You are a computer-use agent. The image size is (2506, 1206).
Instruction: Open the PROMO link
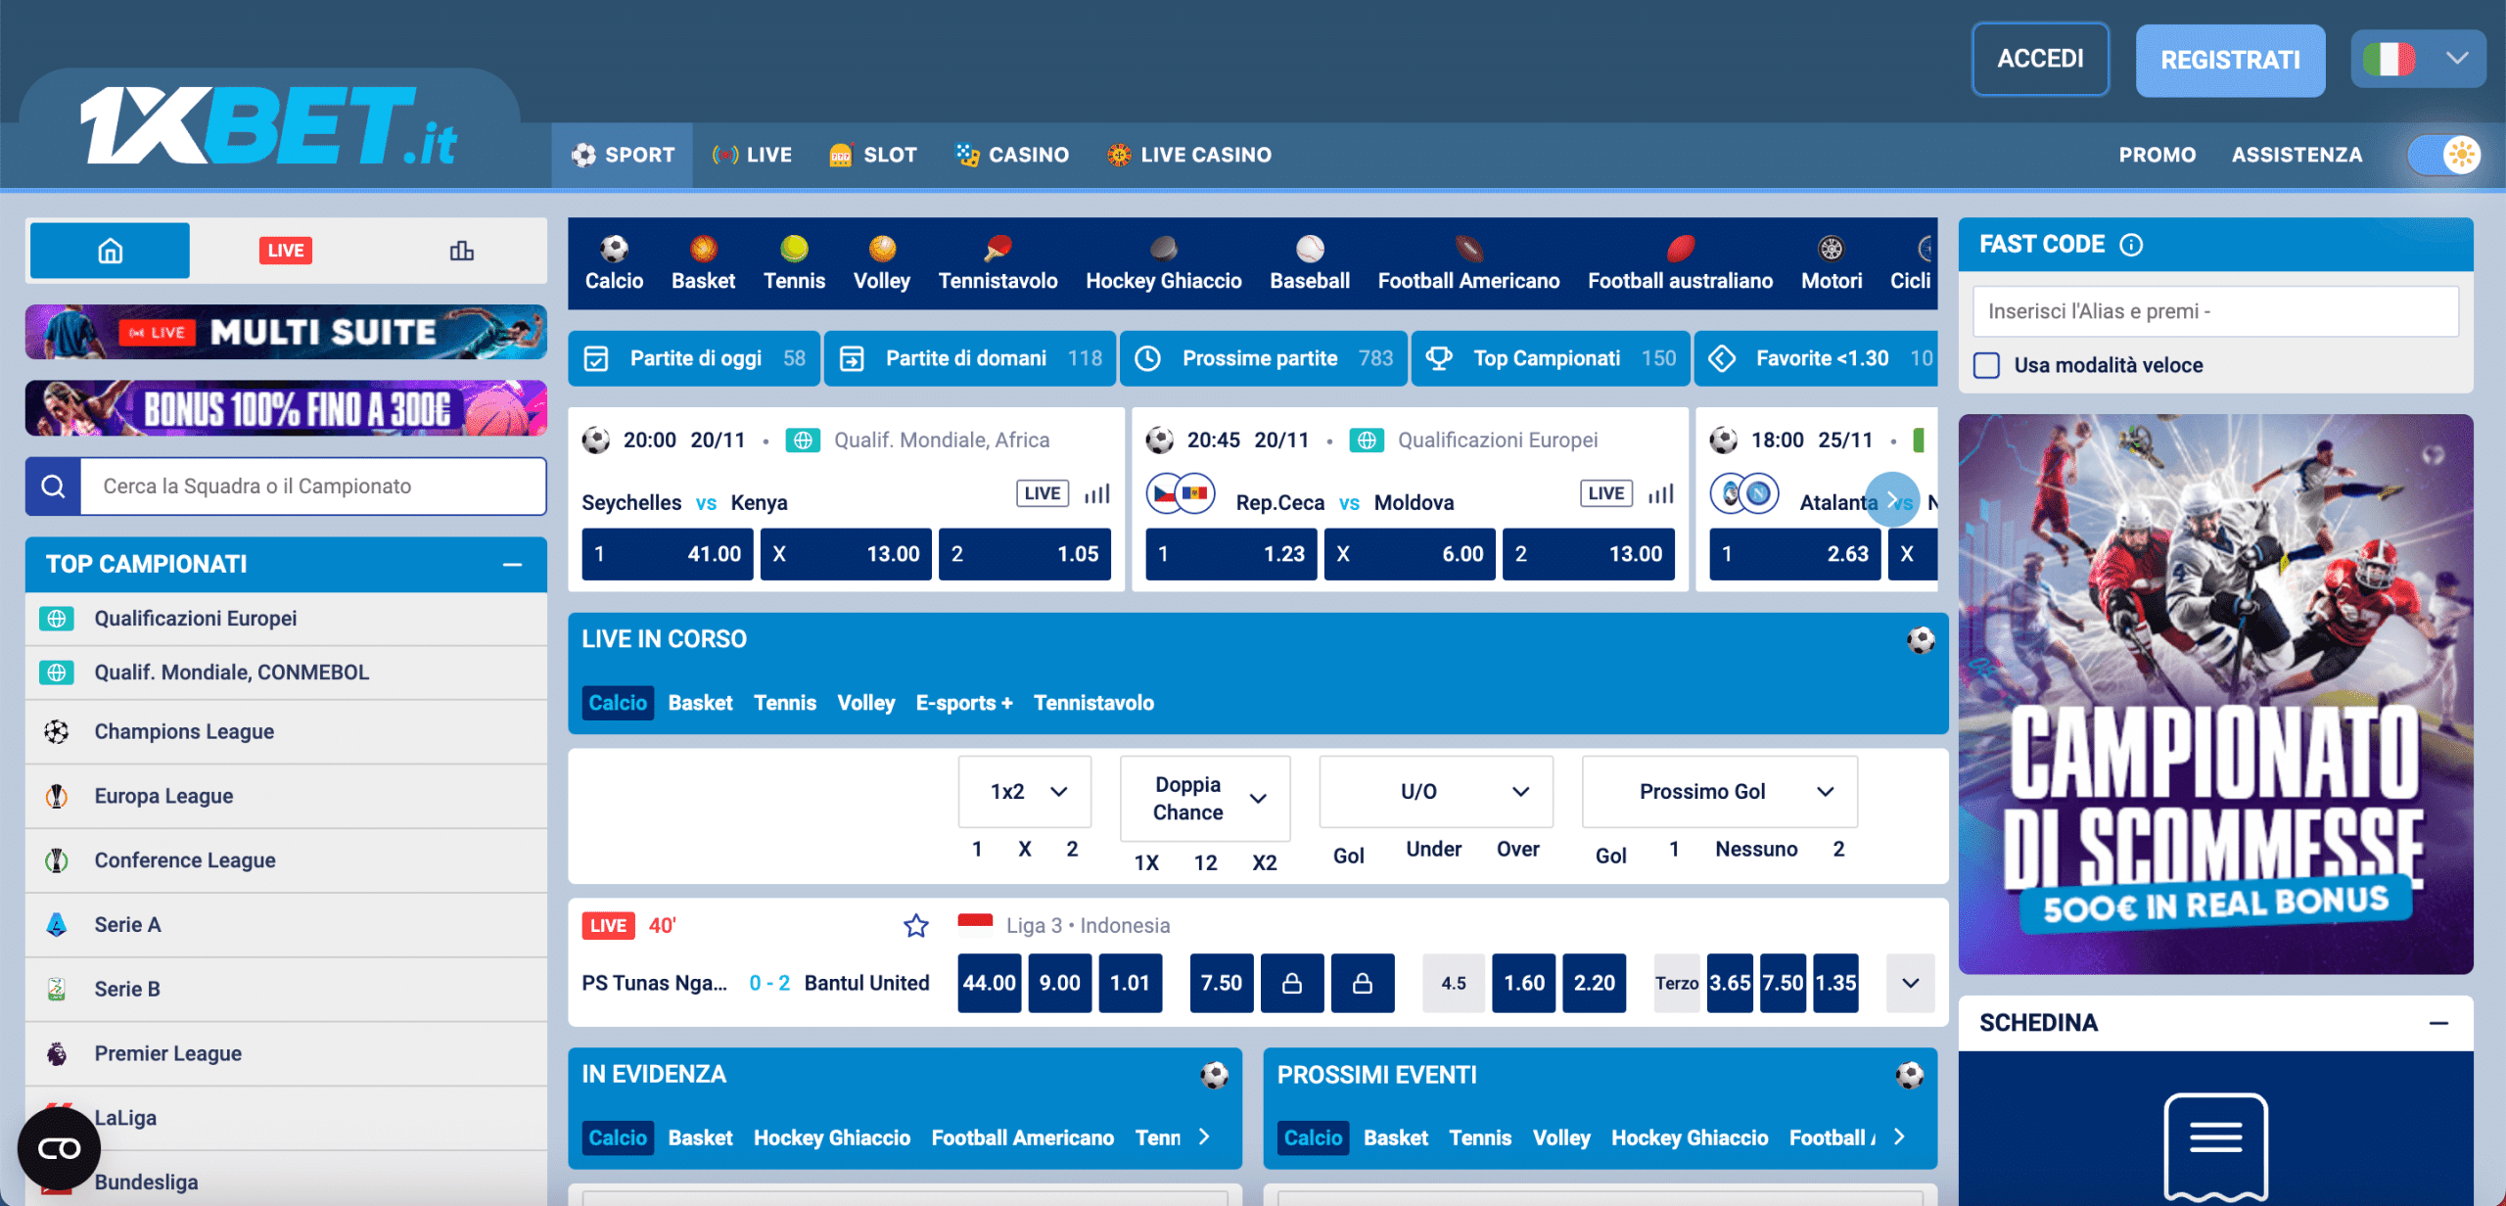click(2157, 155)
